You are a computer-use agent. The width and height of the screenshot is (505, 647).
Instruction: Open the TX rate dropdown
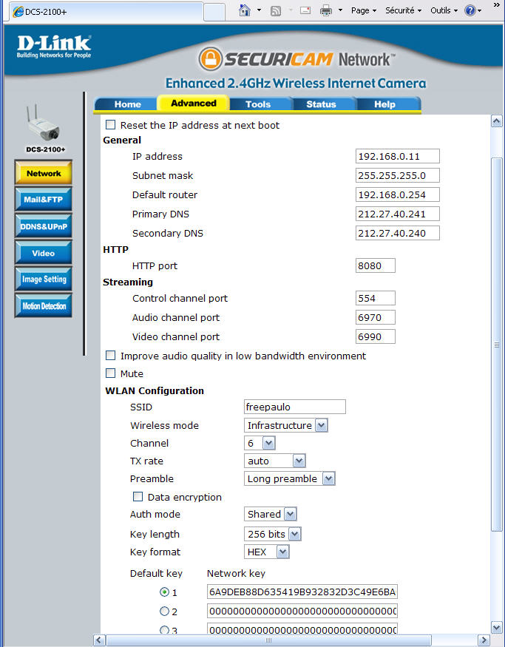tap(275, 461)
